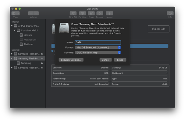Click the Partition toolbar icon
The width and height of the screenshot is (185, 121).
(82, 13)
